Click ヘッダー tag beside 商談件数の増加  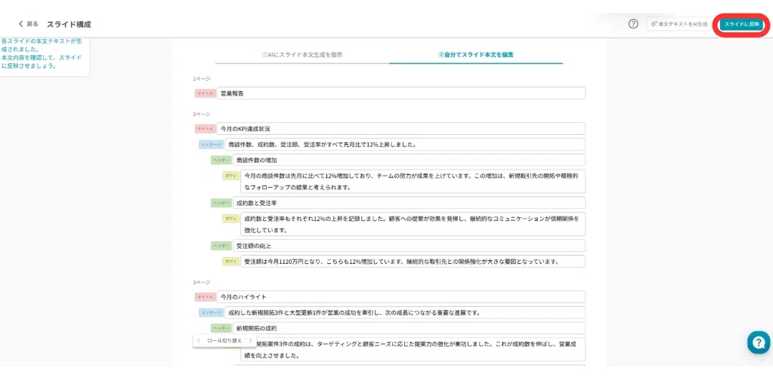pyautogui.click(x=221, y=160)
